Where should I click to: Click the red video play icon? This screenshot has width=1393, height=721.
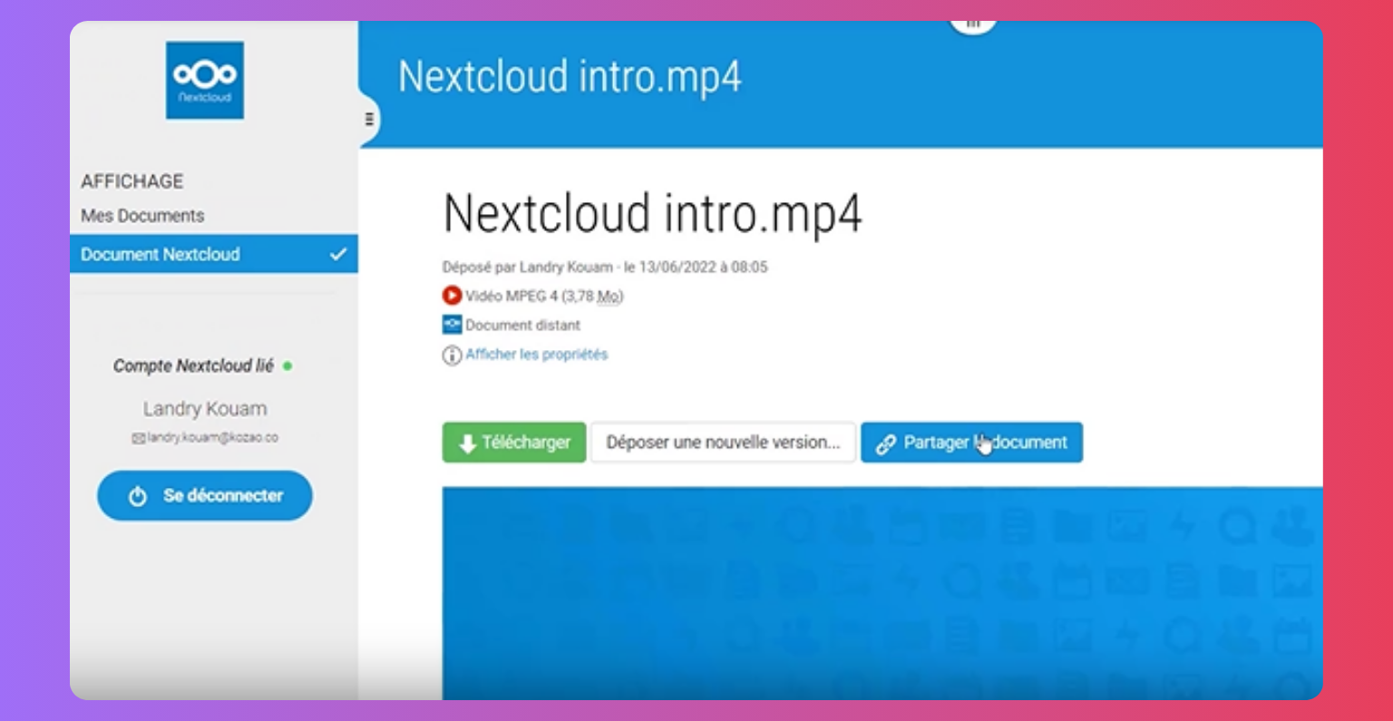452,296
